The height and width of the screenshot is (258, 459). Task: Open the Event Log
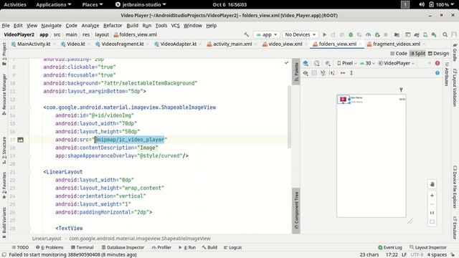390,247
